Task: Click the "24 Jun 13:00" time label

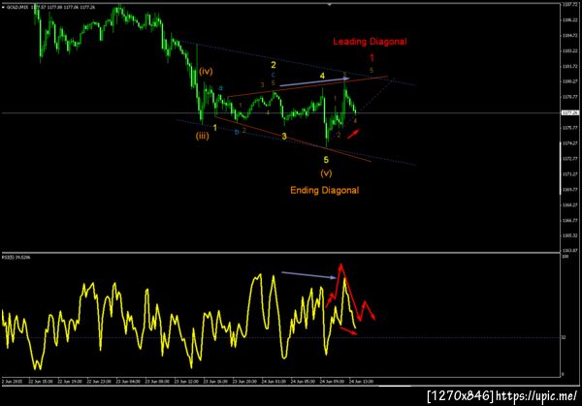Action: [x=361, y=381]
